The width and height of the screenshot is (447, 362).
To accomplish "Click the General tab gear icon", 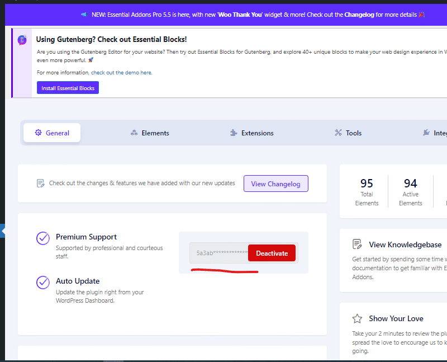I will tap(38, 133).
